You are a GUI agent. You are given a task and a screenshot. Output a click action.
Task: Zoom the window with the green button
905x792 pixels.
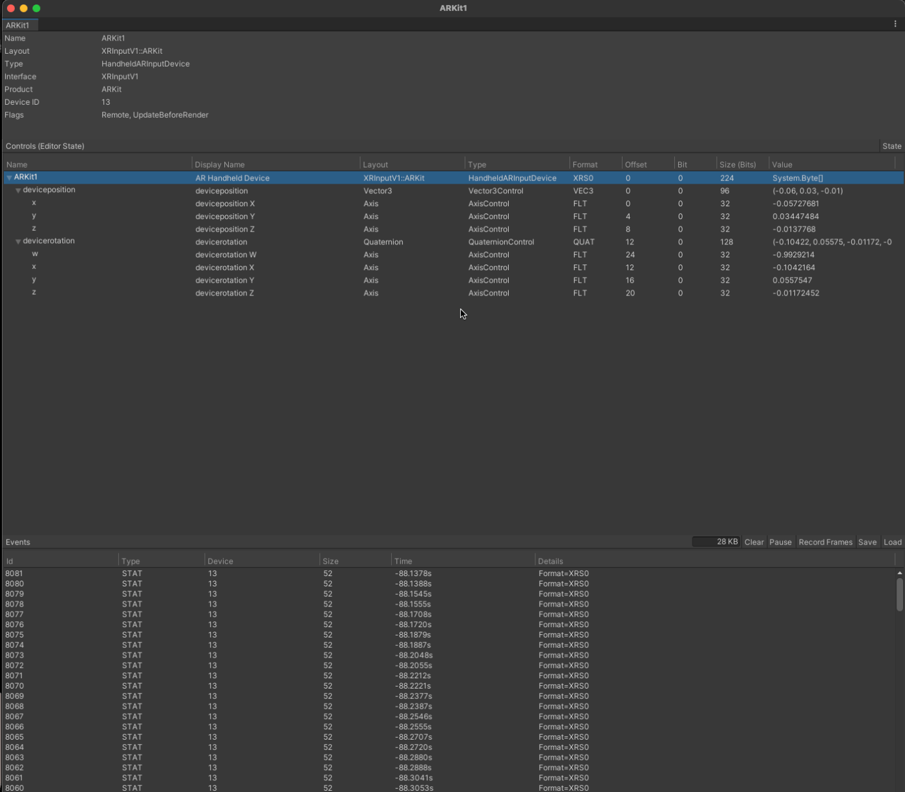[36, 8]
